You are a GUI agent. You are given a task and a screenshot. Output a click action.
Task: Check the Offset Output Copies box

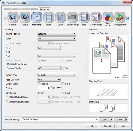coord(7,97)
